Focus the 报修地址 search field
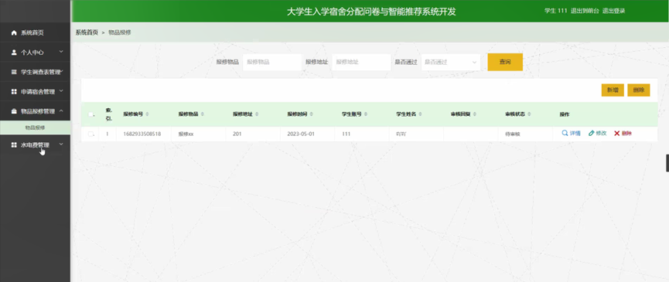The image size is (669, 282). (x=361, y=62)
